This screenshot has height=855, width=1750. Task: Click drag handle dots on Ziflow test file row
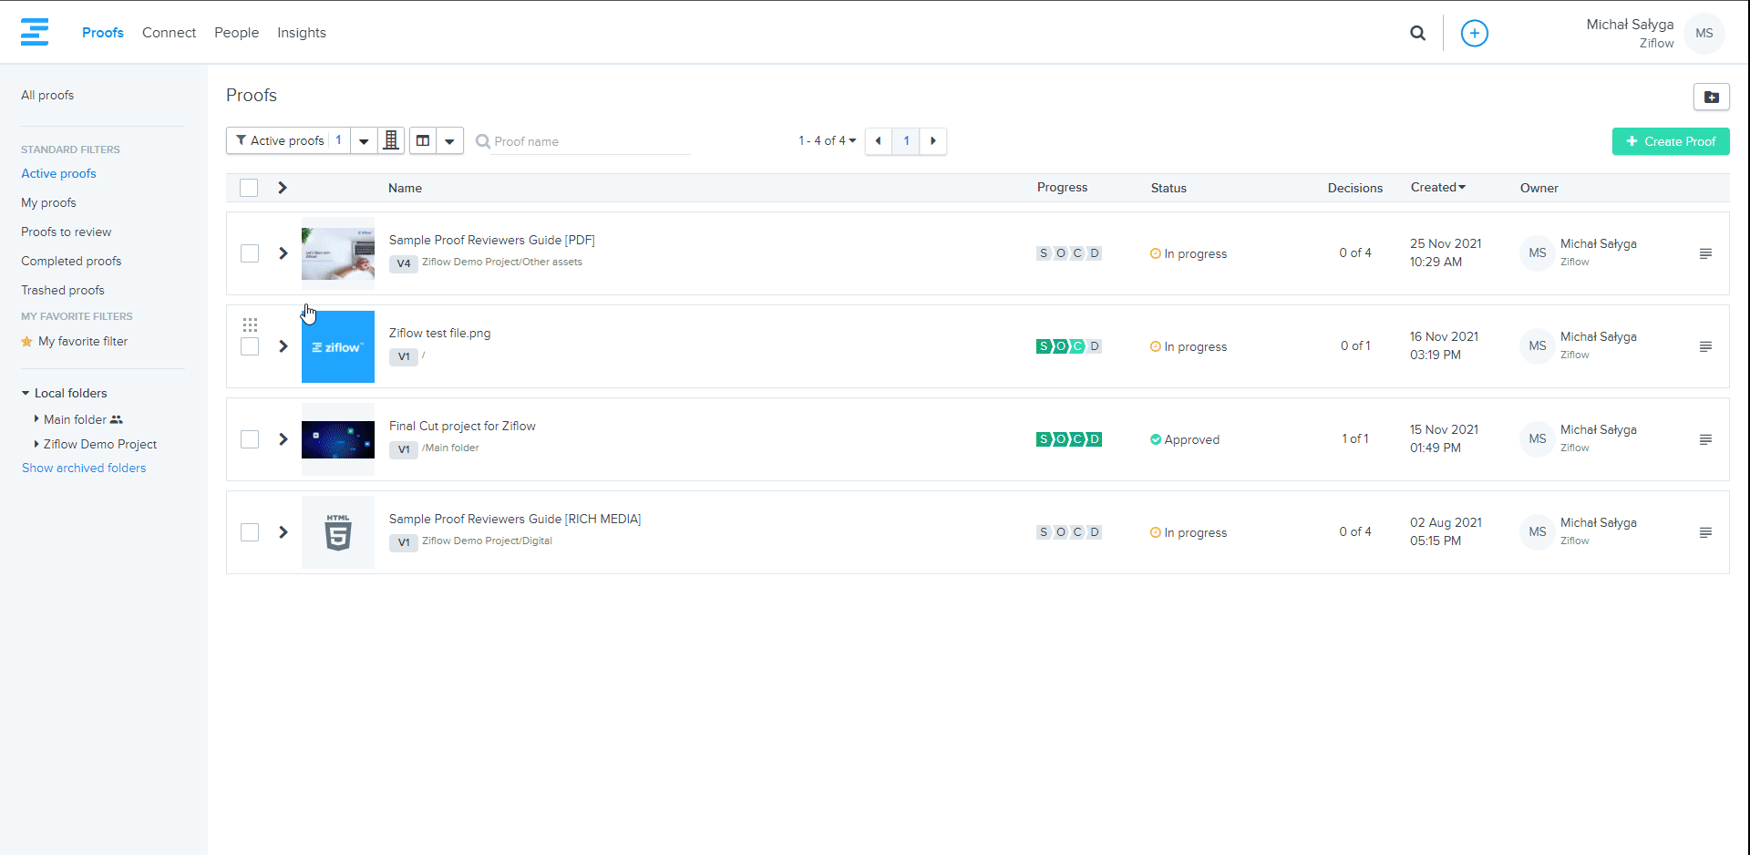(x=250, y=324)
